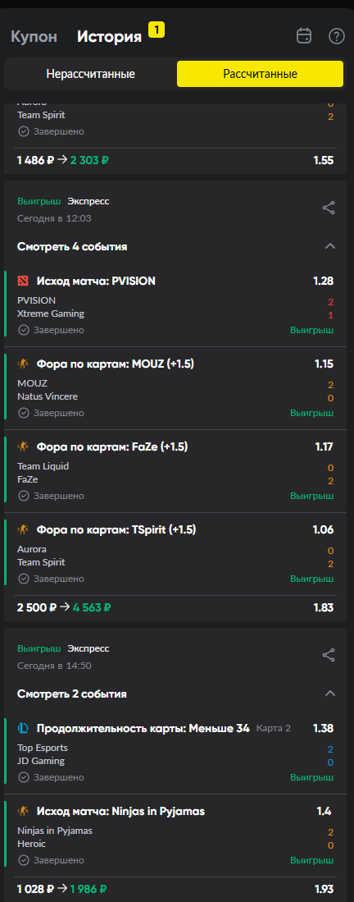Switch to Нерассчитанные bets filter
The width and height of the screenshot is (354, 902).
pos(91,74)
